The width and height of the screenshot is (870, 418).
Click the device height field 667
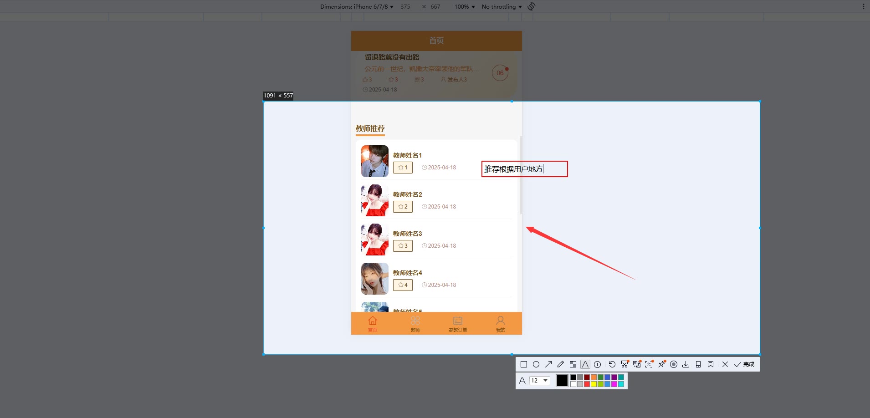[435, 7]
